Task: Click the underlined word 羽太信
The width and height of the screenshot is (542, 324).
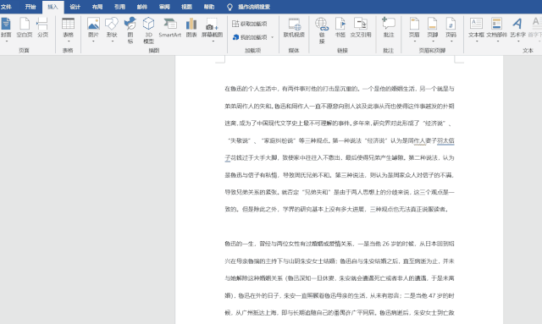Action: pyautogui.click(x=445, y=140)
